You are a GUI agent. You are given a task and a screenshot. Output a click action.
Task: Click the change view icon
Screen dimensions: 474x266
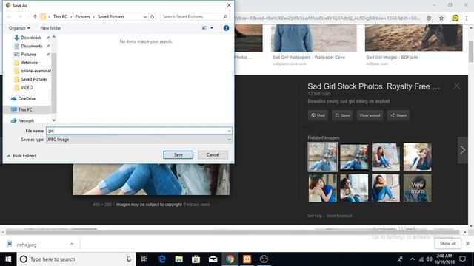pos(204,28)
